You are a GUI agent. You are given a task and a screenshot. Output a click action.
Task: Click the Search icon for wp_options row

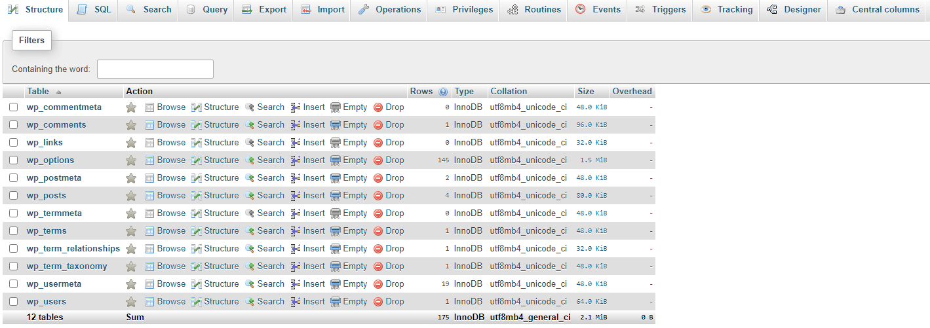pos(250,160)
